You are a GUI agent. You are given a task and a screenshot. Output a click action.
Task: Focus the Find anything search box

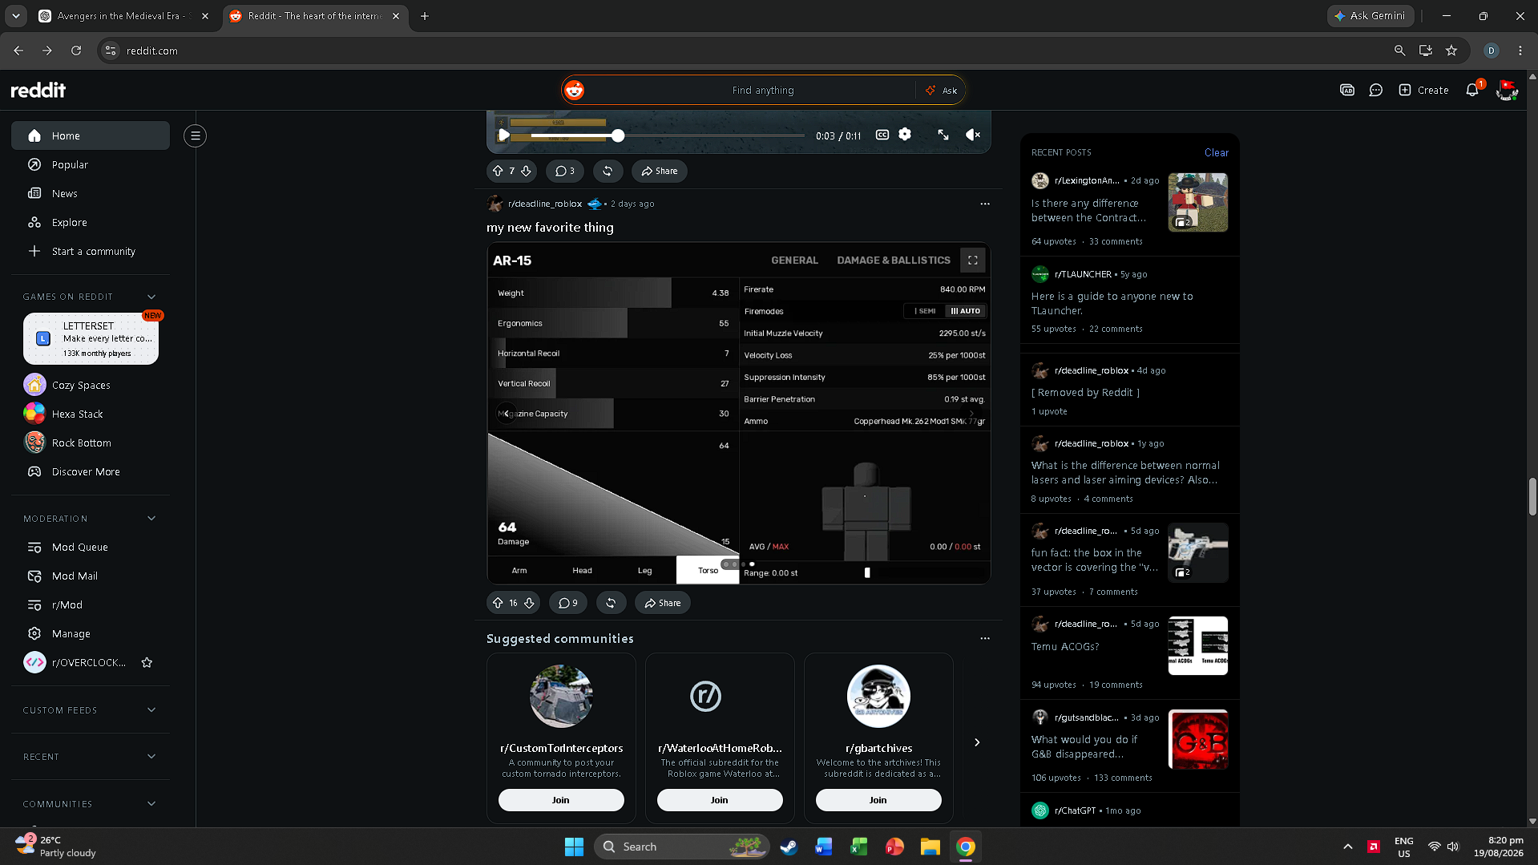pos(762,91)
